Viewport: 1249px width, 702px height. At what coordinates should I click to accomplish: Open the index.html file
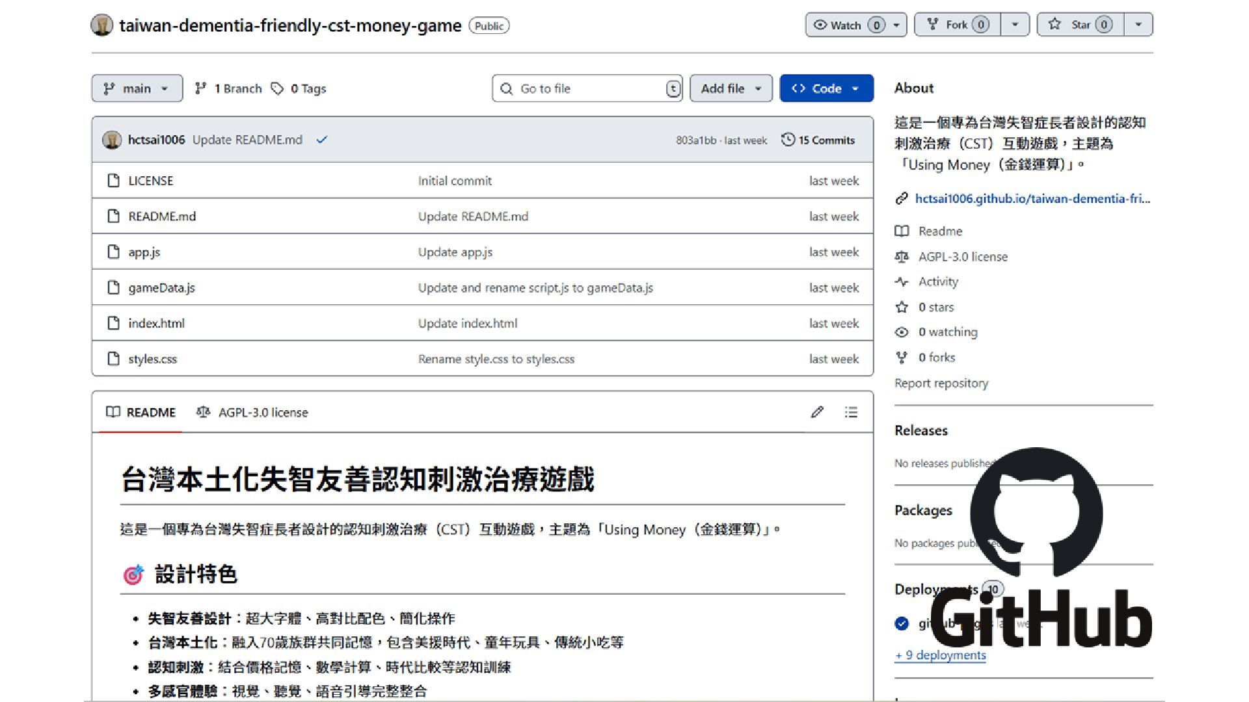(156, 323)
